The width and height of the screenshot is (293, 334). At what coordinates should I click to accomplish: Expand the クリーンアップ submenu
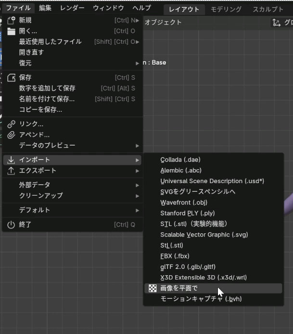point(72,196)
